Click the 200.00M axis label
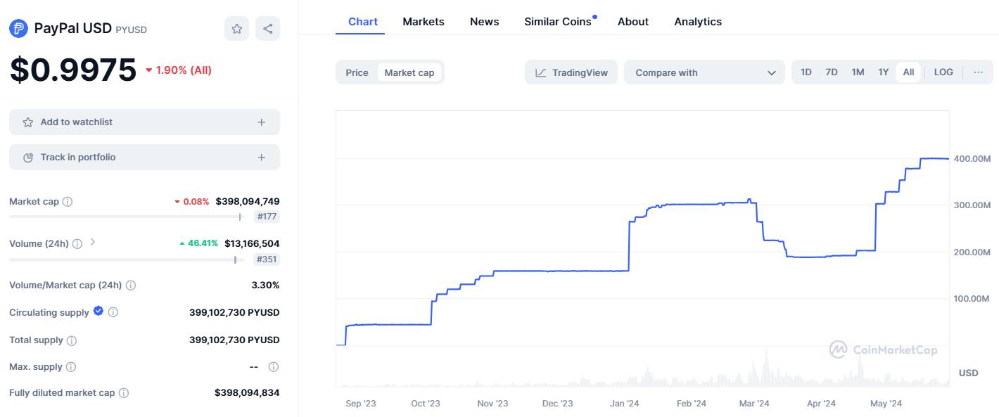The width and height of the screenshot is (999, 417). click(x=972, y=252)
